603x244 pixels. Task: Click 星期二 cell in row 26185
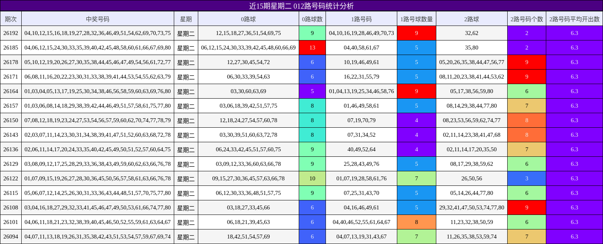tap(186, 48)
